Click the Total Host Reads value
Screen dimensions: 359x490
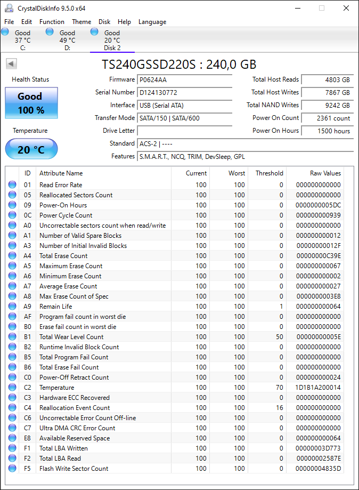328,79
